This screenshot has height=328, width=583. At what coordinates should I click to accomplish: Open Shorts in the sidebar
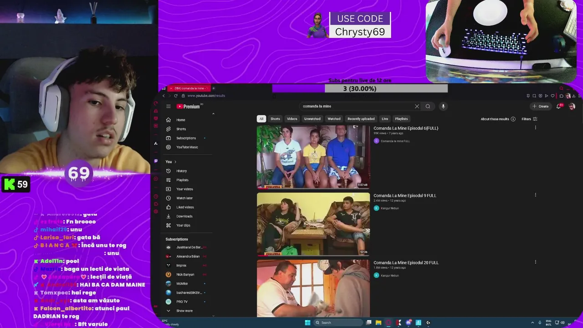(x=181, y=129)
